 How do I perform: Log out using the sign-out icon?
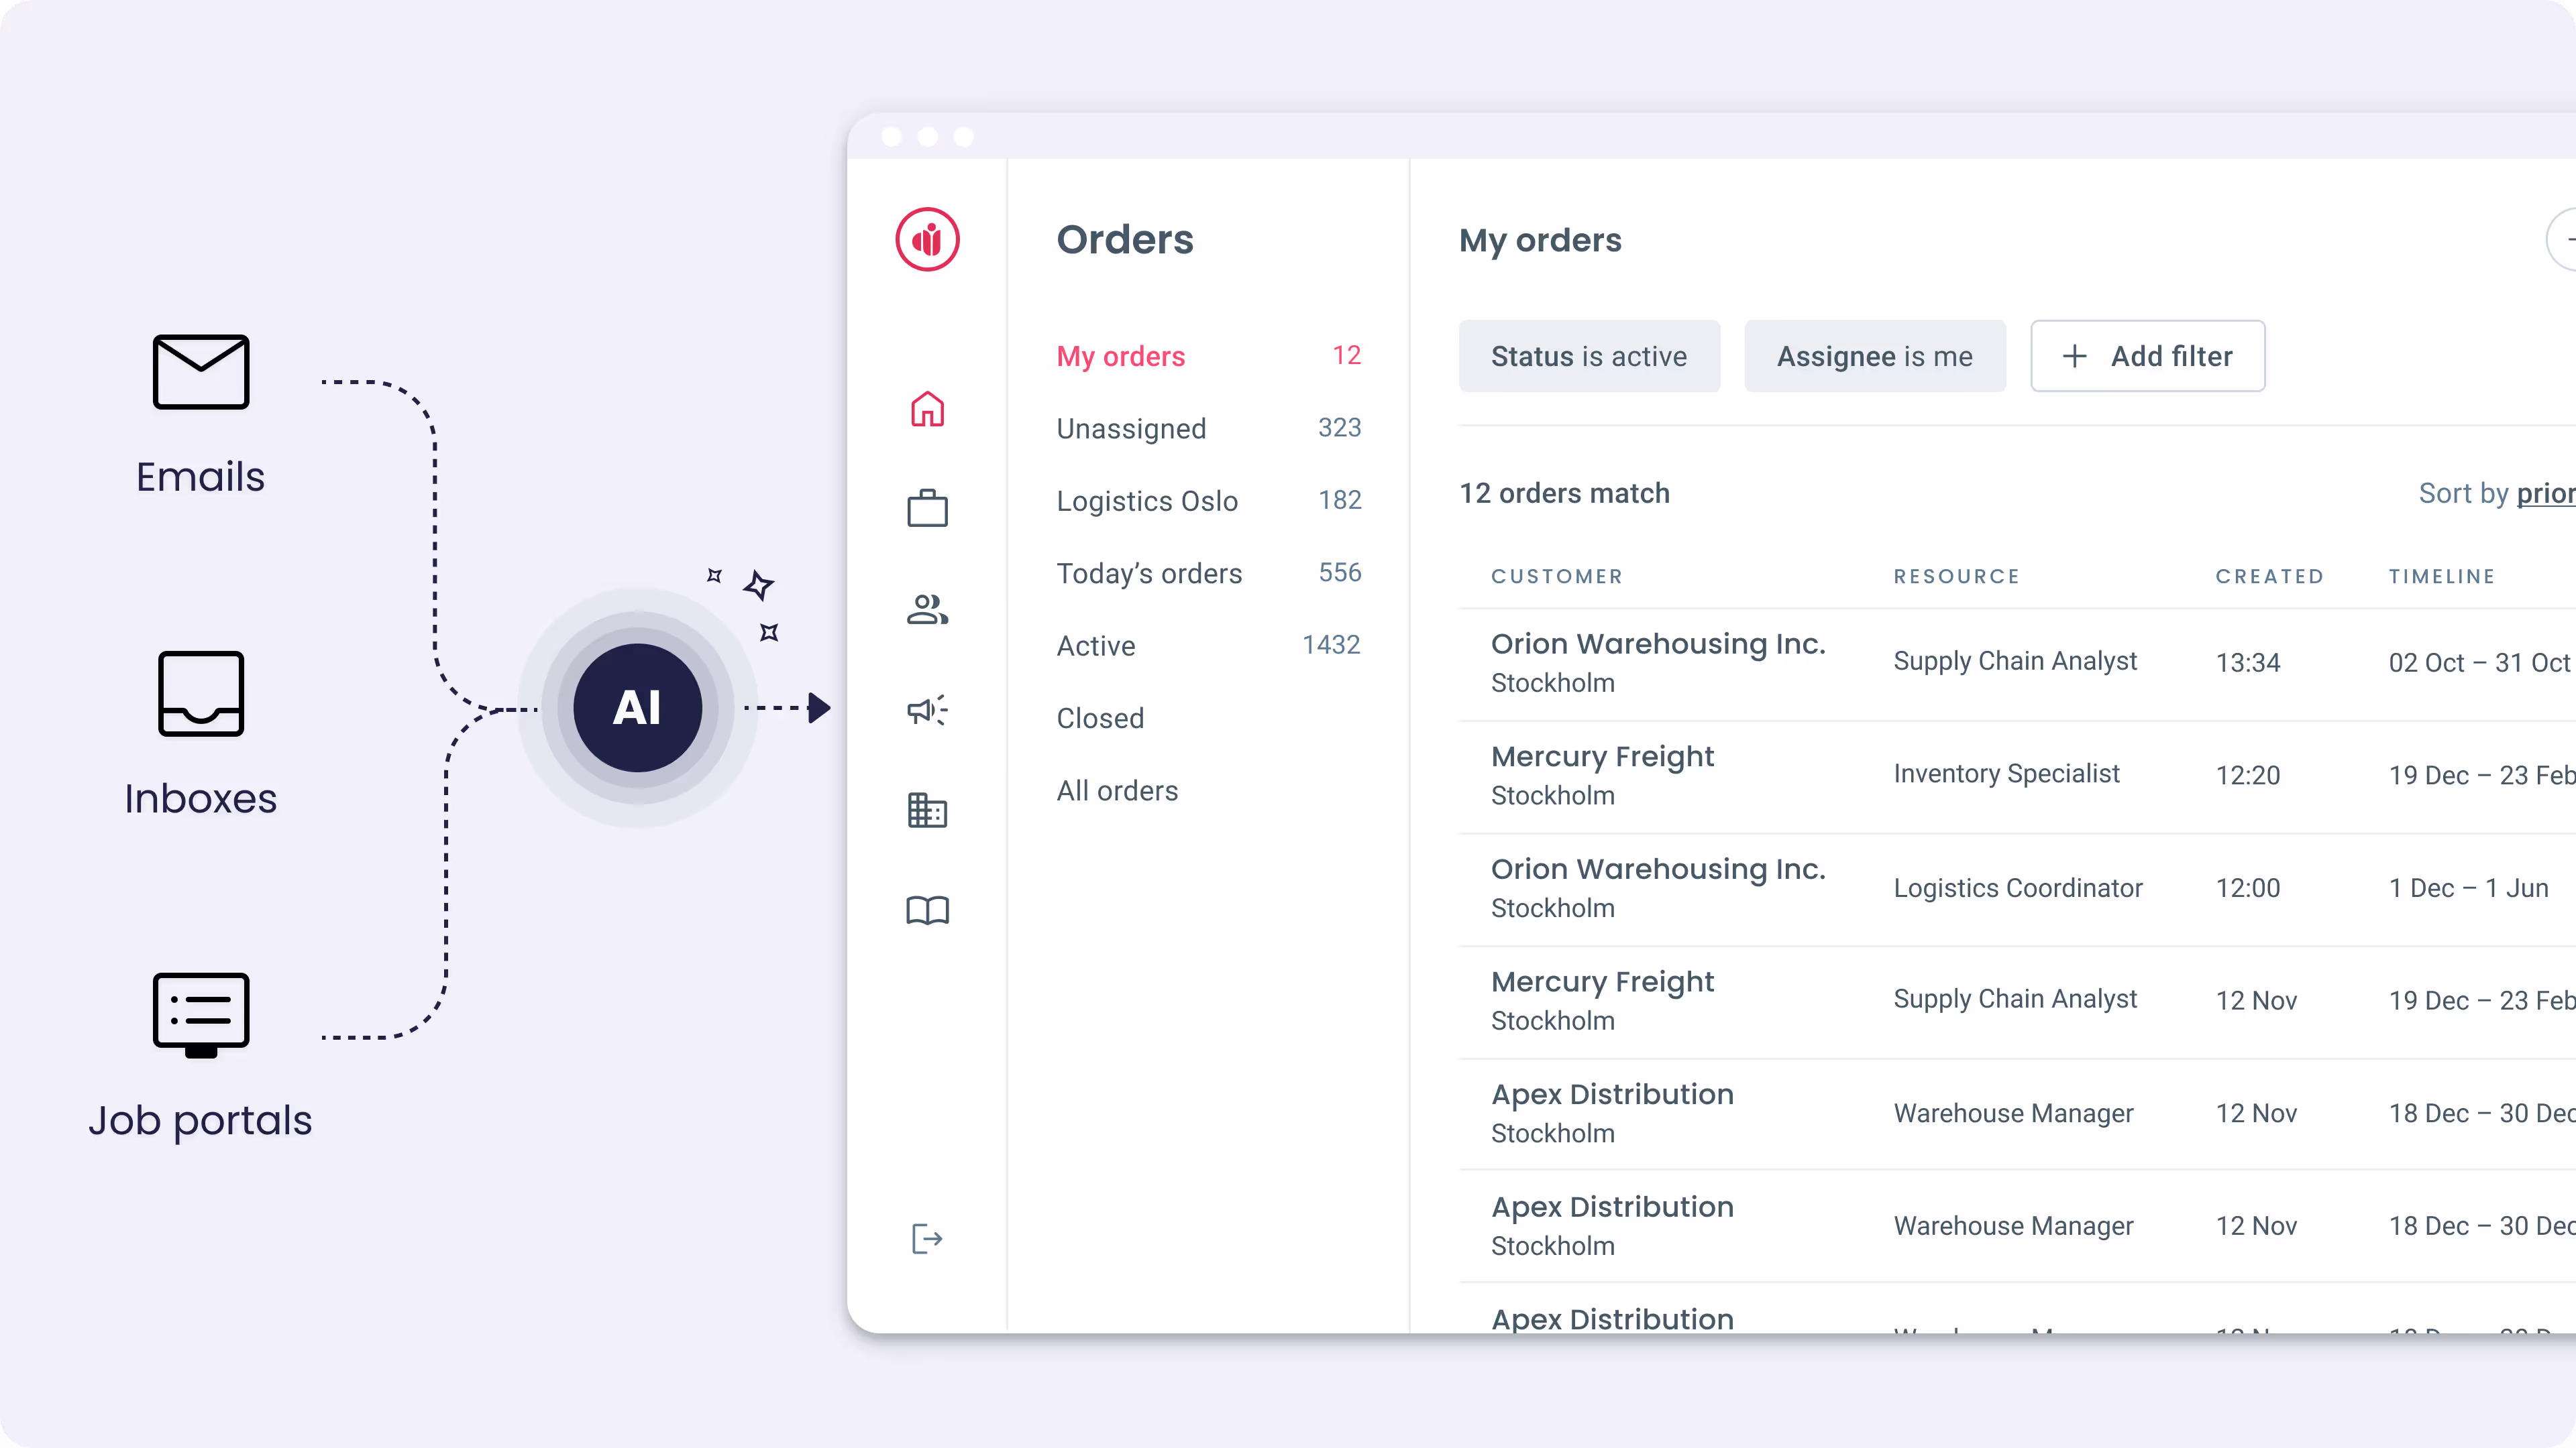point(926,1238)
